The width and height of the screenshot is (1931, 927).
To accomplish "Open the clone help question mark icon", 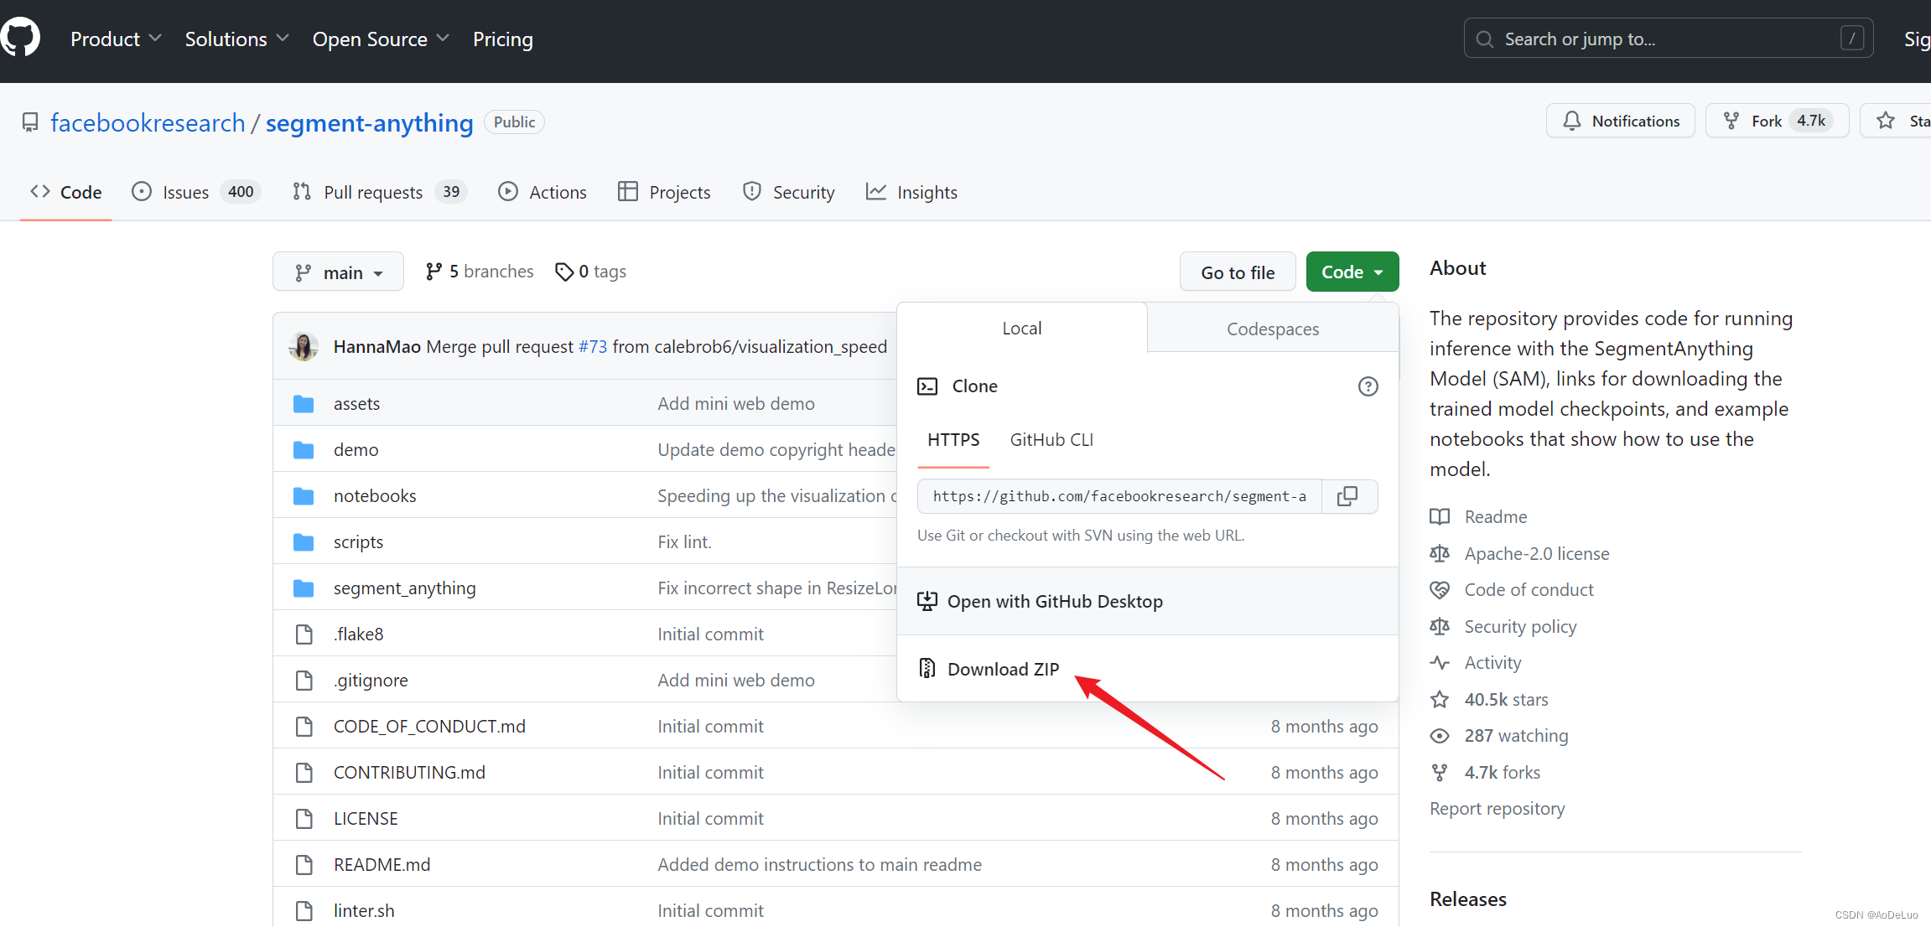I will tap(1368, 386).
